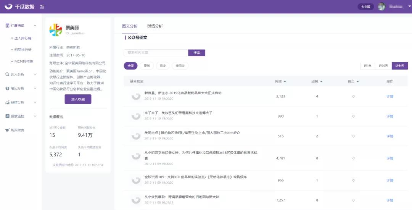
Task: Open 详情 for the 全球资讯105 article
Action: pos(389,180)
